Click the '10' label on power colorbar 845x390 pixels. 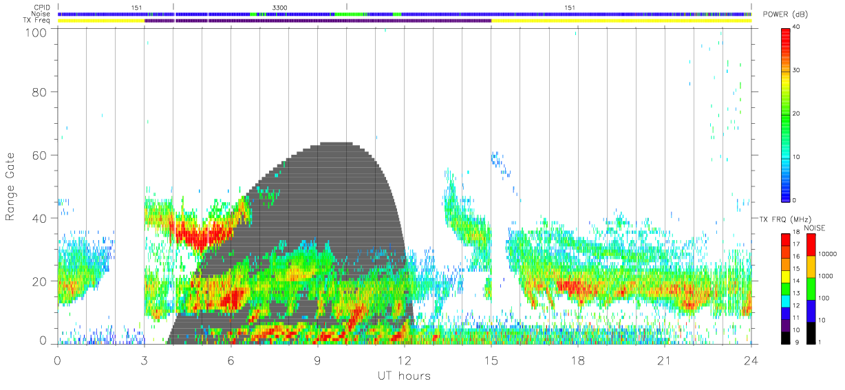[x=796, y=157]
